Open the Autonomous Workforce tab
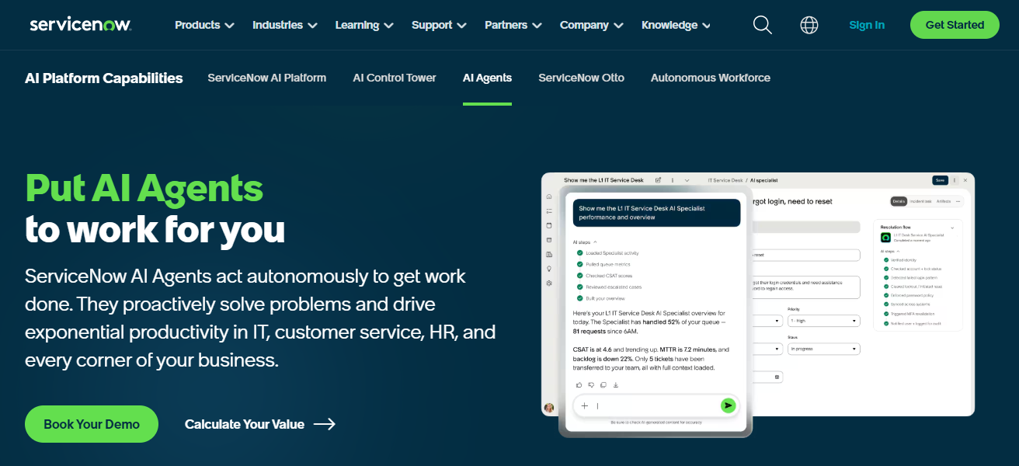Image resolution: width=1019 pixels, height=466 pixels. (x=711, y=78)
